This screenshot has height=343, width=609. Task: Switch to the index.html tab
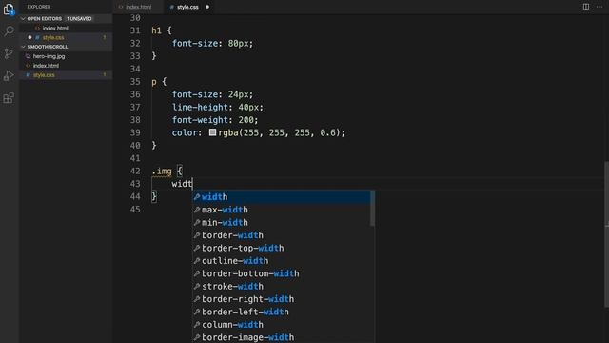coord(138,7)
